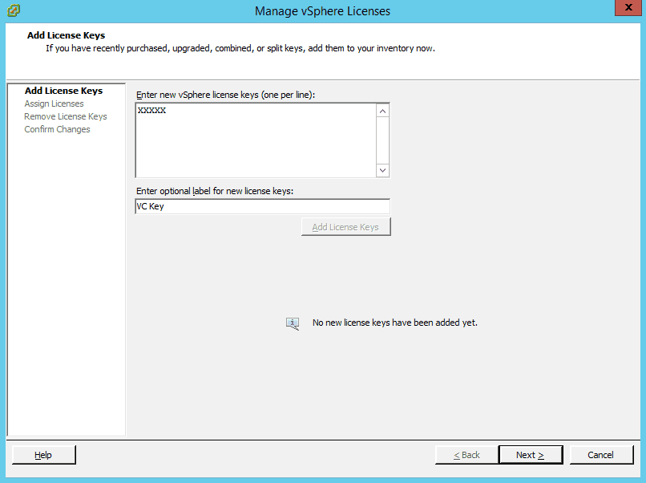The width and height of the screenshot is (646, 483).
Task: Select Confirm Changes wizard step
Action: (57, 129)
